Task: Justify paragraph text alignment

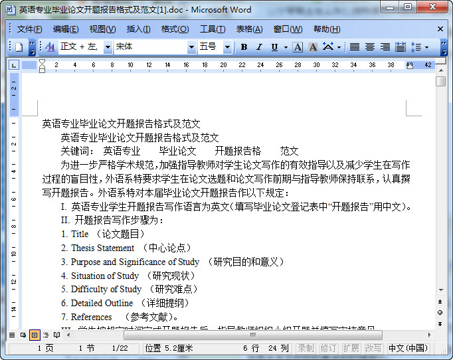Action: (x=355, y=46)
